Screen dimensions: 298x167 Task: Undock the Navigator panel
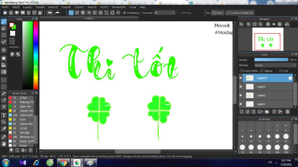[292, 19]
